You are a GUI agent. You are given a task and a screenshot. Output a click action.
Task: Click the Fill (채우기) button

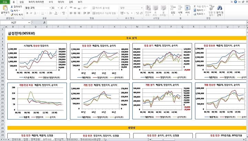click(x=199, y=10)
